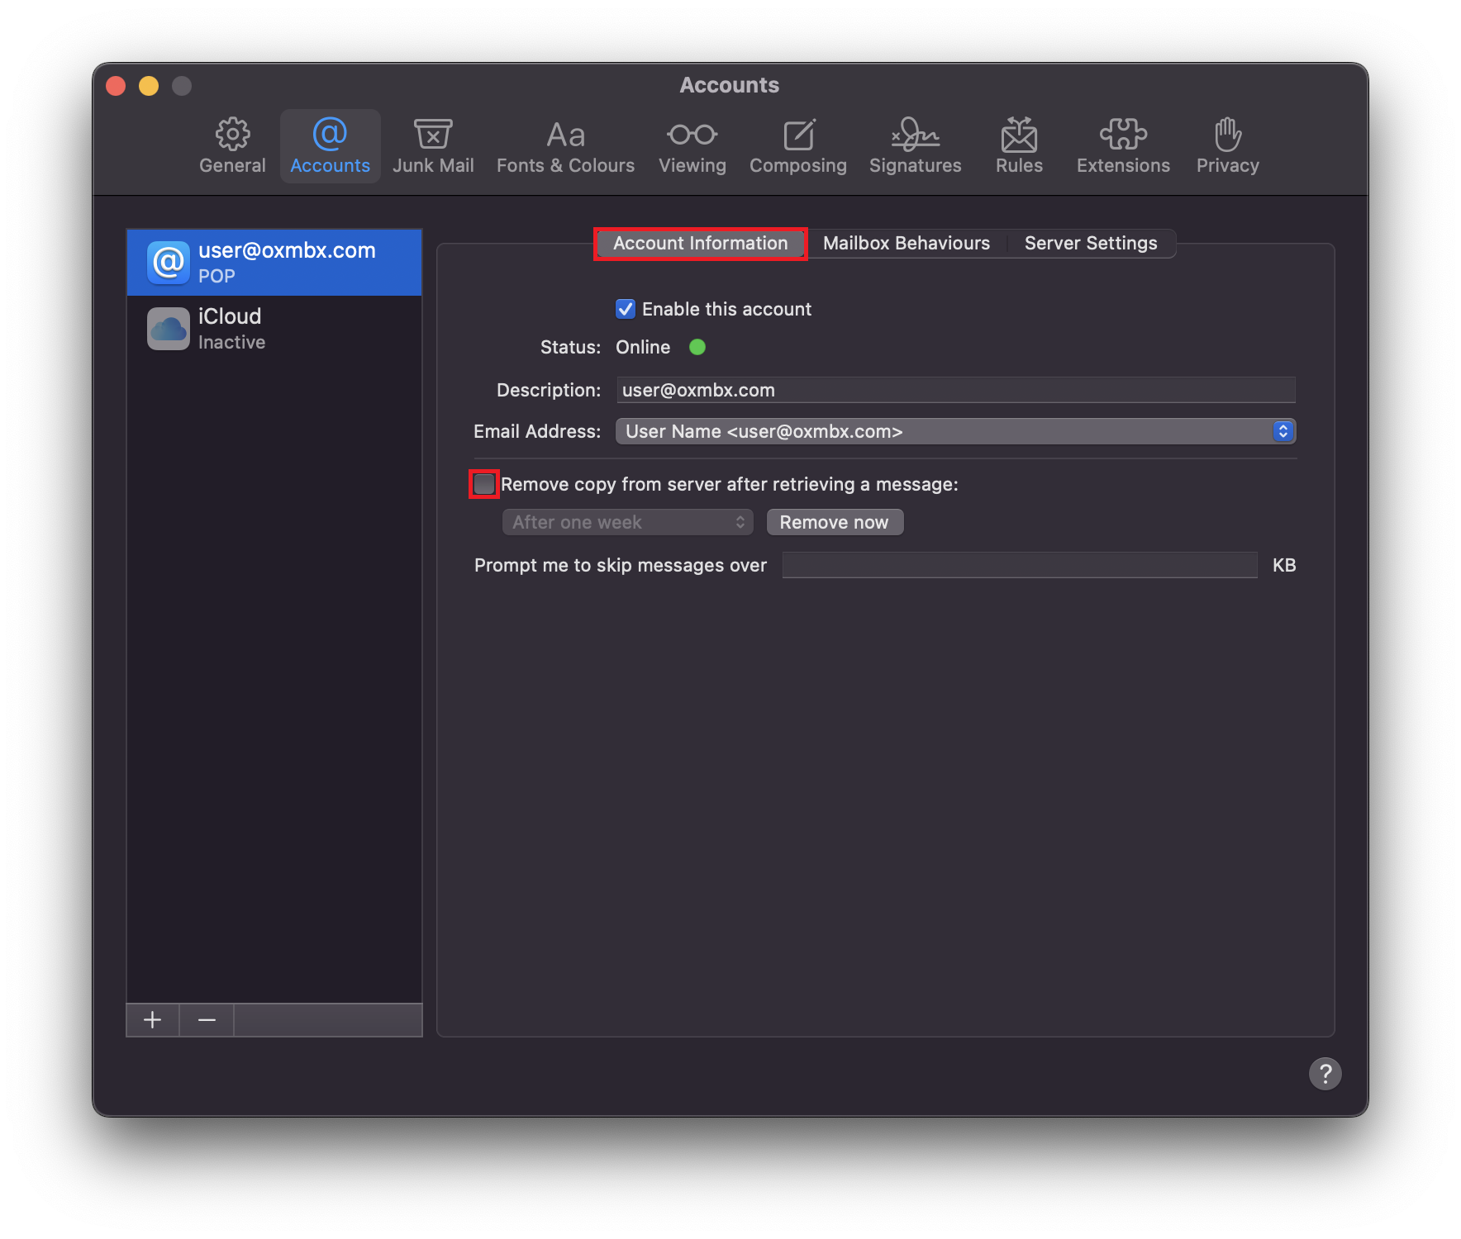Select the iCloud inactive account
The width and height of the screenshot is (1461, 1239).
(x=274, y=328)
